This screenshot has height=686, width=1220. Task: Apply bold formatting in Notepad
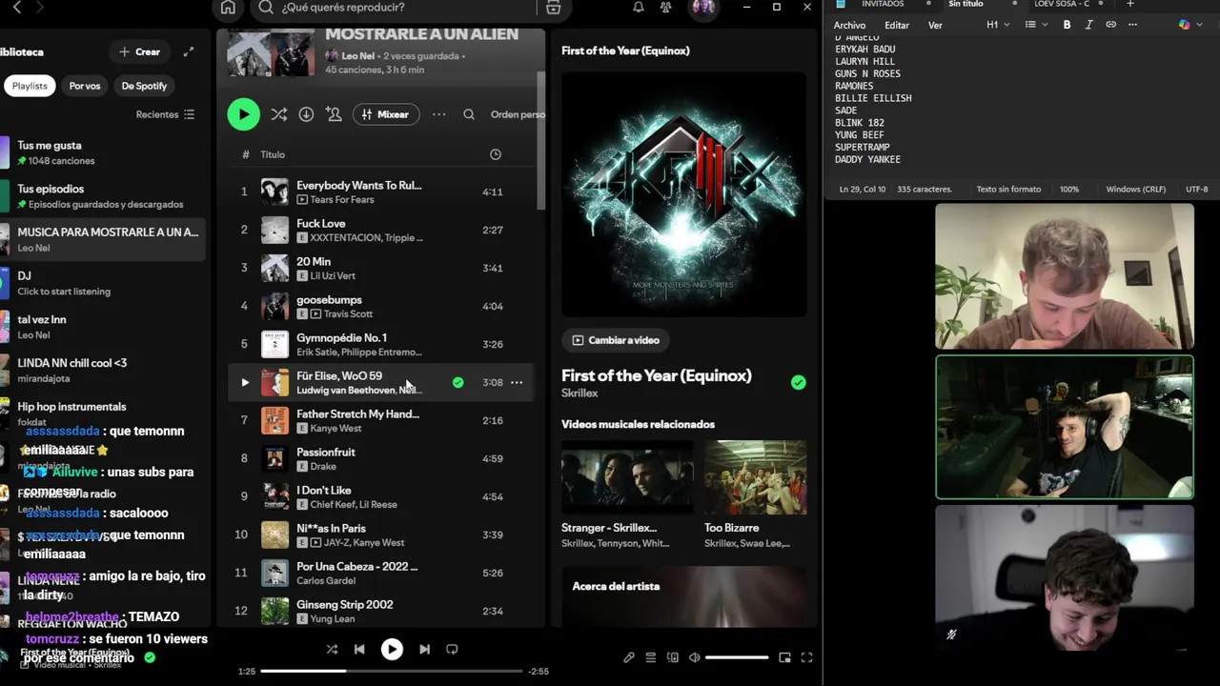[1067, 25]
